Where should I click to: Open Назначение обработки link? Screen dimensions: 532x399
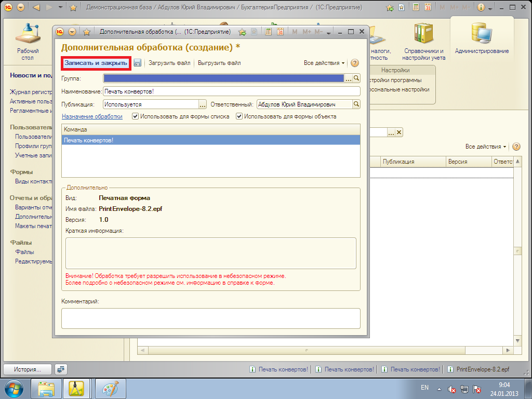[x=92, y=116]
